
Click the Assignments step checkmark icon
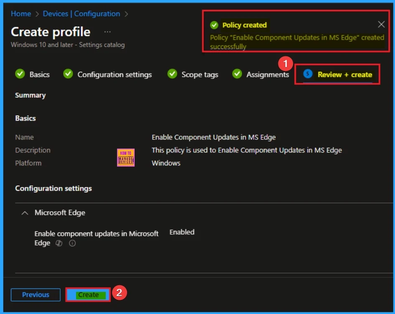237,74
